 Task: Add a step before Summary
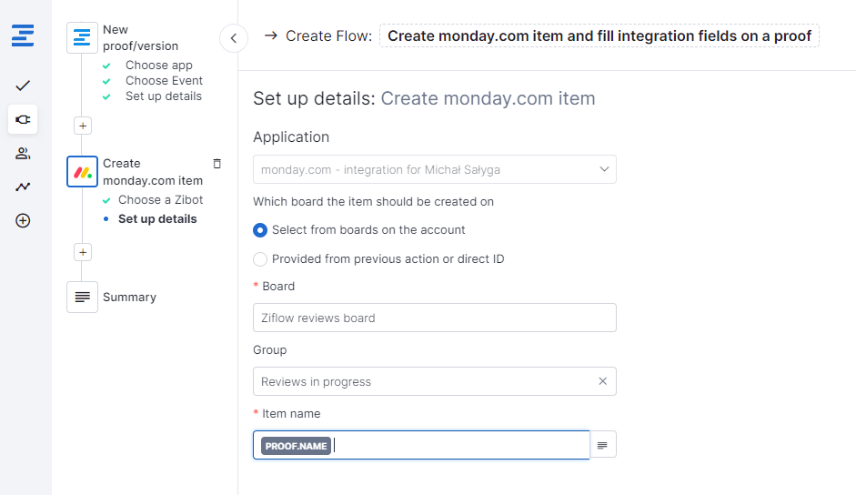(83, 252)
